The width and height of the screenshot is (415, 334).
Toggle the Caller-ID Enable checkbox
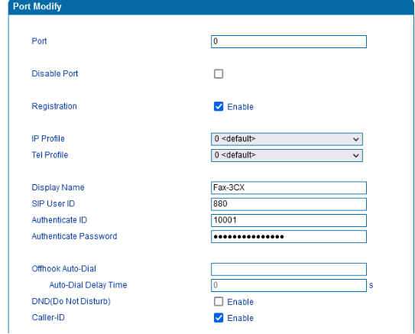(219, 318)
